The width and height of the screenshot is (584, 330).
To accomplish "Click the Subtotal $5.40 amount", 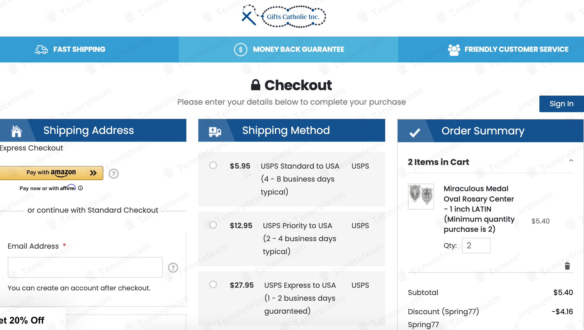I will [x=563, y=292].
